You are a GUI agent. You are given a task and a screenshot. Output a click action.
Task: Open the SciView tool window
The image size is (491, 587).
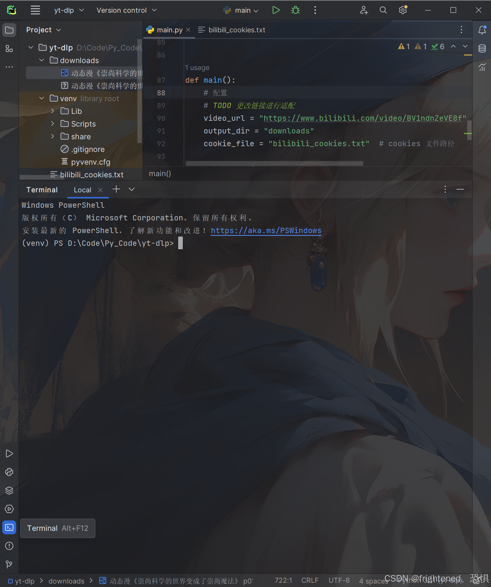(x=482, y=67)
